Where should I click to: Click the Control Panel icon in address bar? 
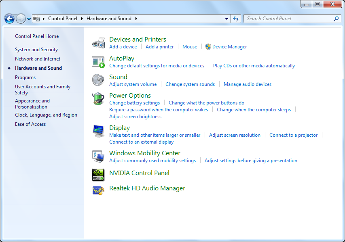[36, 19]
